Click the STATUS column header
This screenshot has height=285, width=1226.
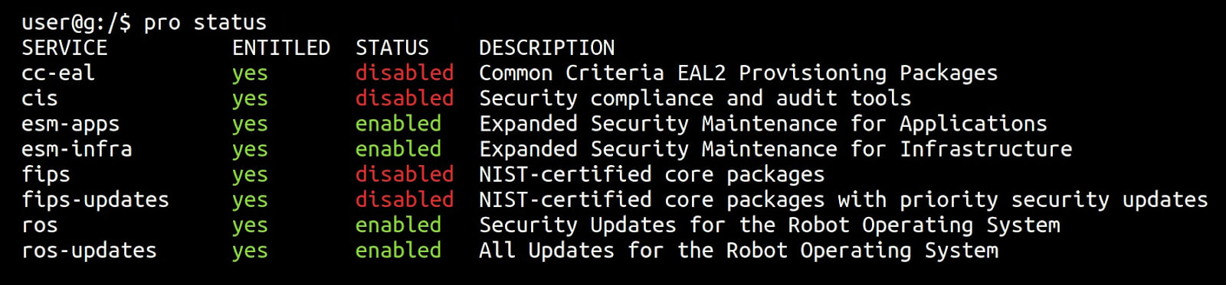(392, 48)
